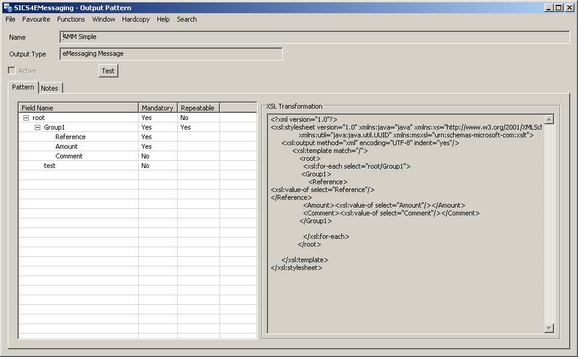Open the Functions menu

click(x=71, y=19)
